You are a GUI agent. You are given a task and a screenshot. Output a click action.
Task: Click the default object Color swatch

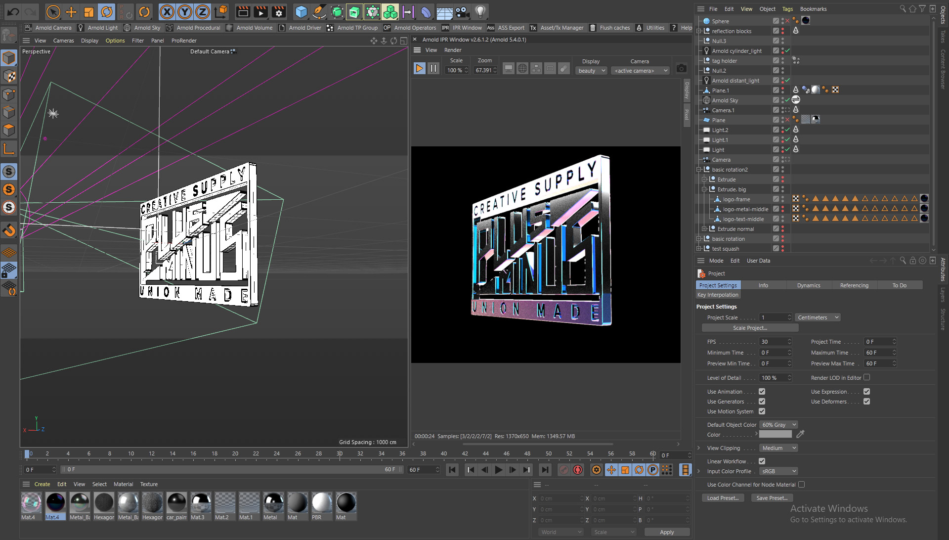[775, 434]
